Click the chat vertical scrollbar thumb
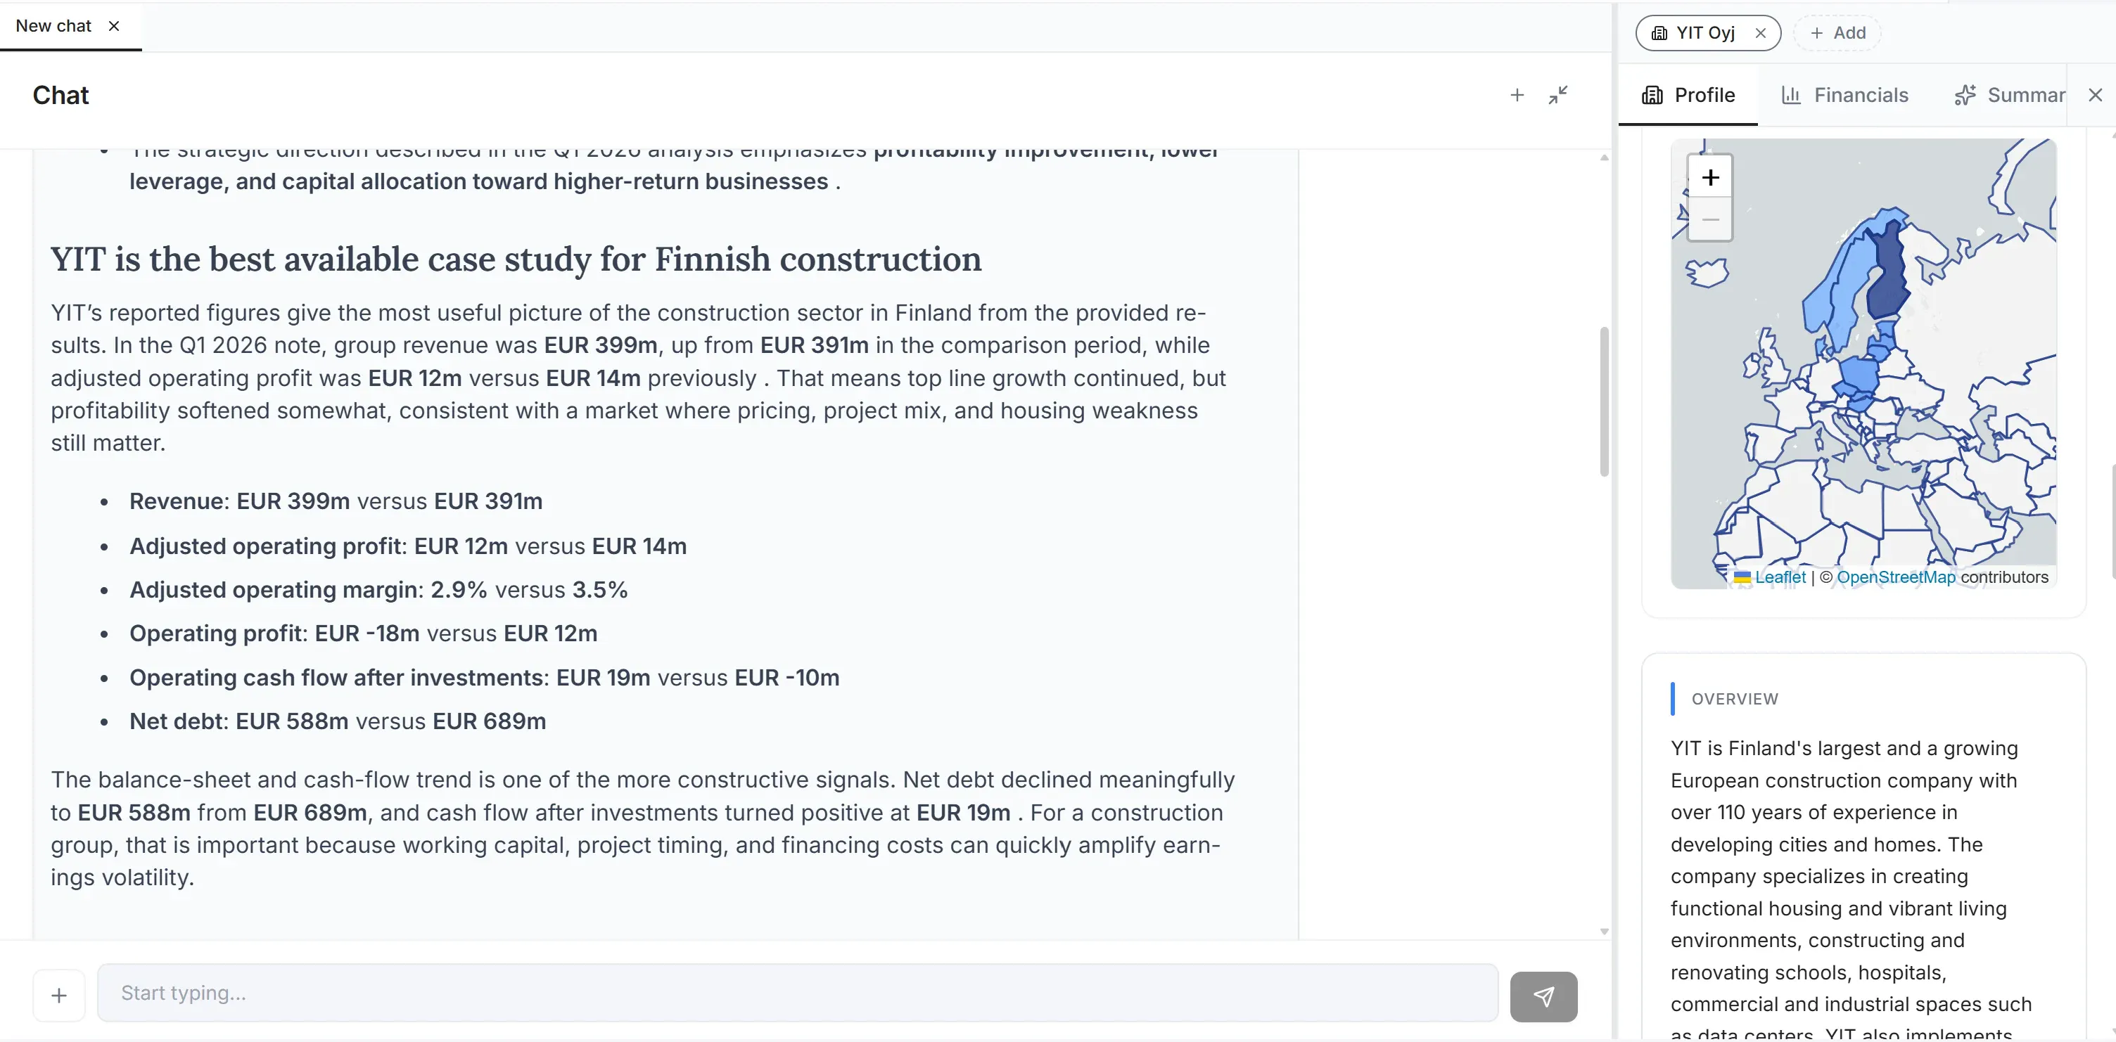Screen dimensions: 2116x1042 click(x=1603, y=401)
